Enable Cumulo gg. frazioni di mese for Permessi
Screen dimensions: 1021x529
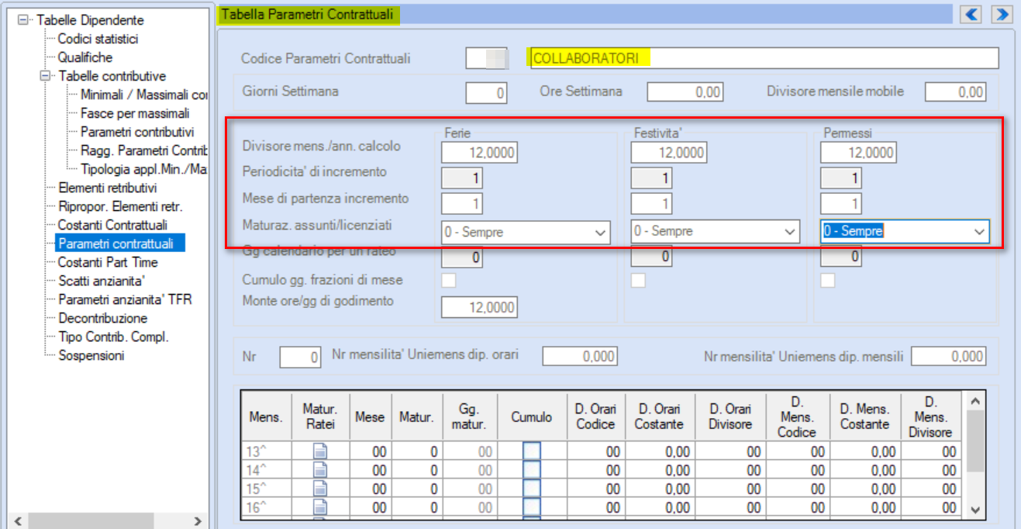[828, 280]
